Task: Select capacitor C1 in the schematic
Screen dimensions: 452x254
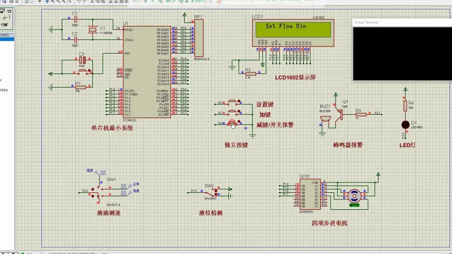Action: [75, 20]
